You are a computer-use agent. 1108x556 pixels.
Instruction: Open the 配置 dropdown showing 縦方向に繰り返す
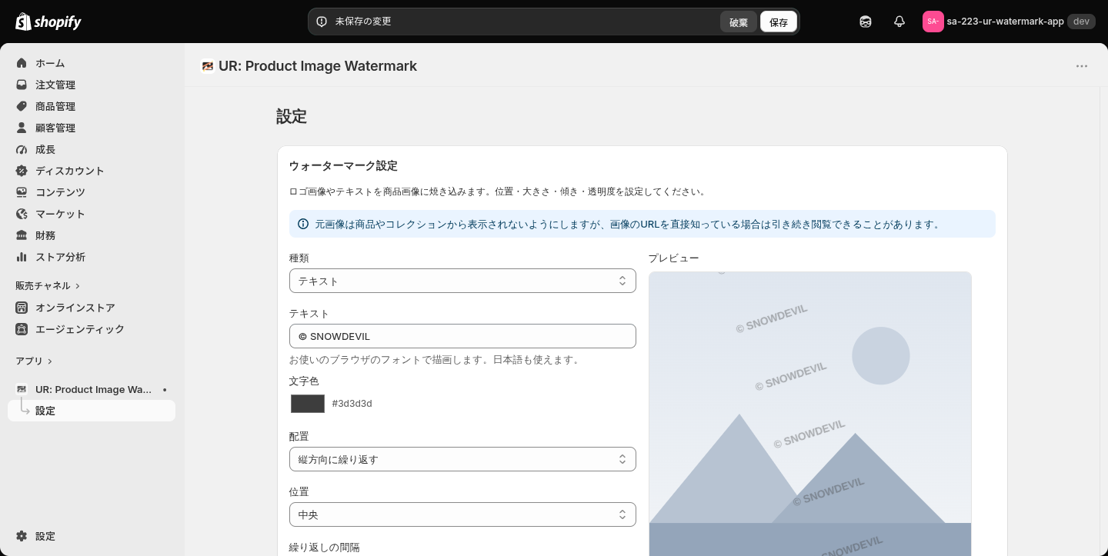tap(462, 459)
